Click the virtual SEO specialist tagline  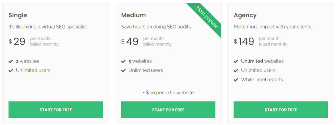click(x=48, y=27)
